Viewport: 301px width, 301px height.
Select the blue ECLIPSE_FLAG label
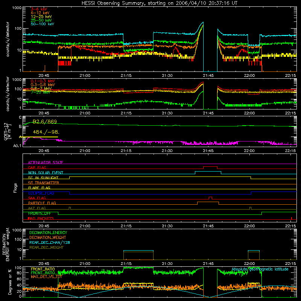pos(41,193)
